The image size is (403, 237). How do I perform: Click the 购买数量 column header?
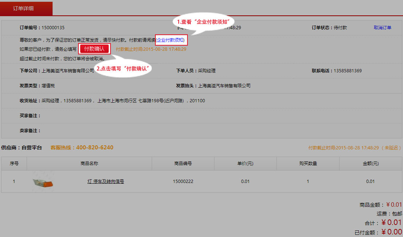click(x=308, y=164)
